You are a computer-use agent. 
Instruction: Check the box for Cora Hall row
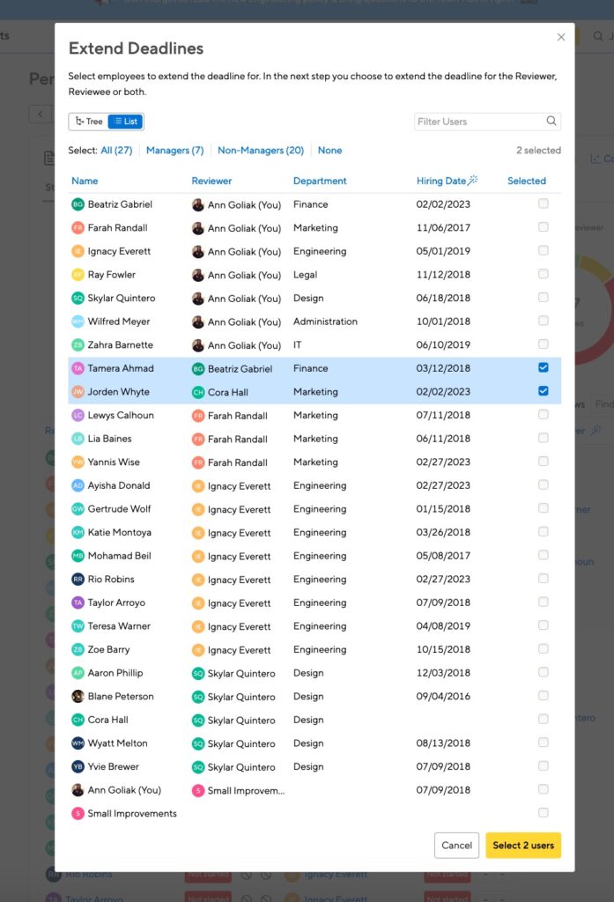point(543,719)
